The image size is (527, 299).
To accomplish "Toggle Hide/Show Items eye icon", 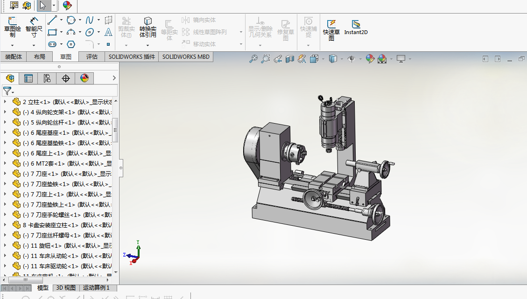I will (x=351, y=59).
